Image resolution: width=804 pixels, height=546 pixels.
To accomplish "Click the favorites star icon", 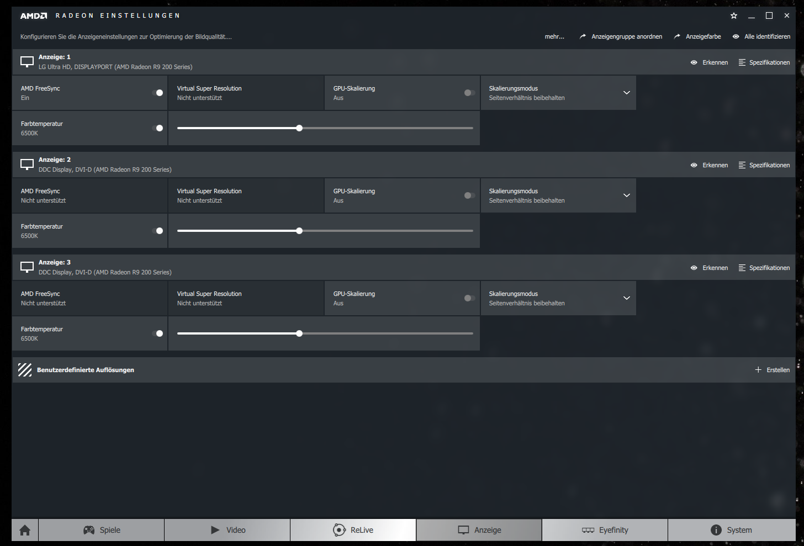I will (734, 15).
